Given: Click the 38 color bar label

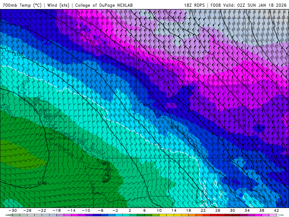Looking at the screenshot, I should 262,210.
